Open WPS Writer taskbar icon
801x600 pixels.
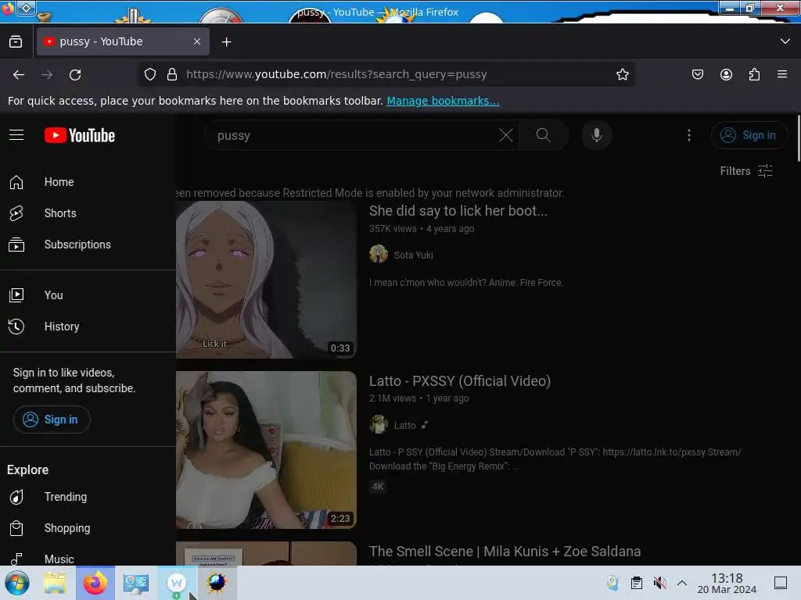(176, 583)
